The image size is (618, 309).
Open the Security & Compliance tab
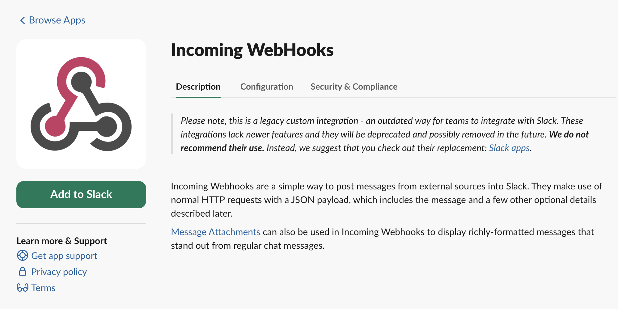tap(354, 87)
